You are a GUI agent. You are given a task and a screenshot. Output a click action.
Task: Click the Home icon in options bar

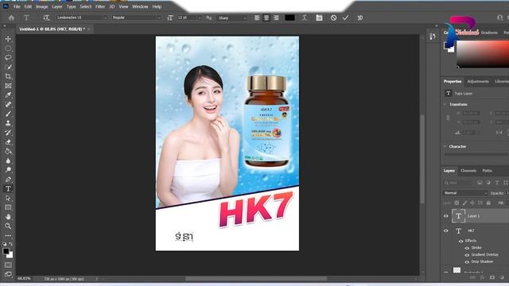[11, 17]
